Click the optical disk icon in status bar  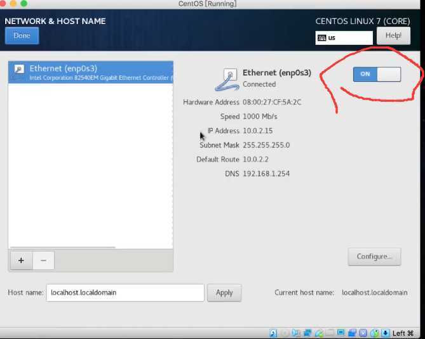tap(285, 333)
